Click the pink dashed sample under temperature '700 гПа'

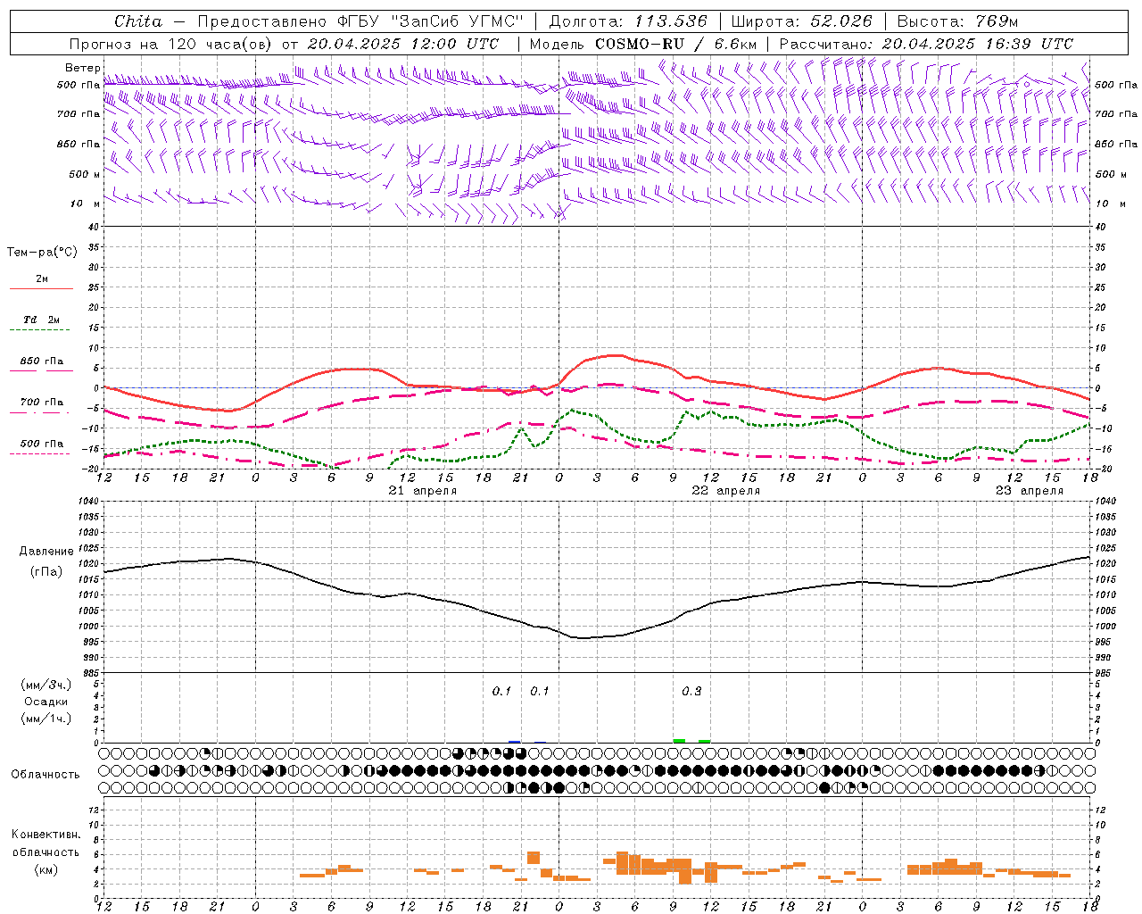click(x=39, y=412)
